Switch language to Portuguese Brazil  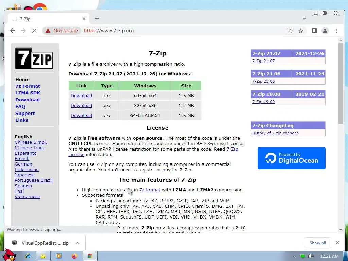tap(34, 180)
